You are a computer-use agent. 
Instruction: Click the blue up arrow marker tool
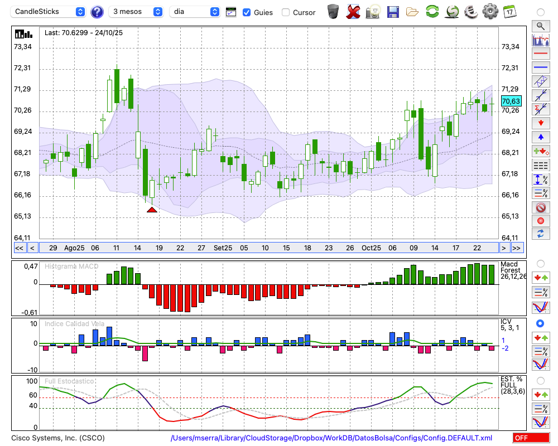pos(541,137)
